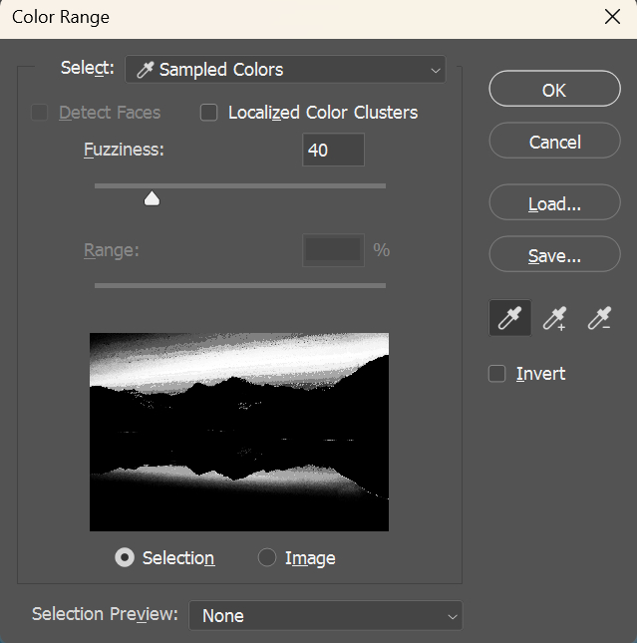Viewport: 637px width, 643px height.
Task: Click the black-and-white selection preview image
Action: pyautogui.click(x=239, y=432)
